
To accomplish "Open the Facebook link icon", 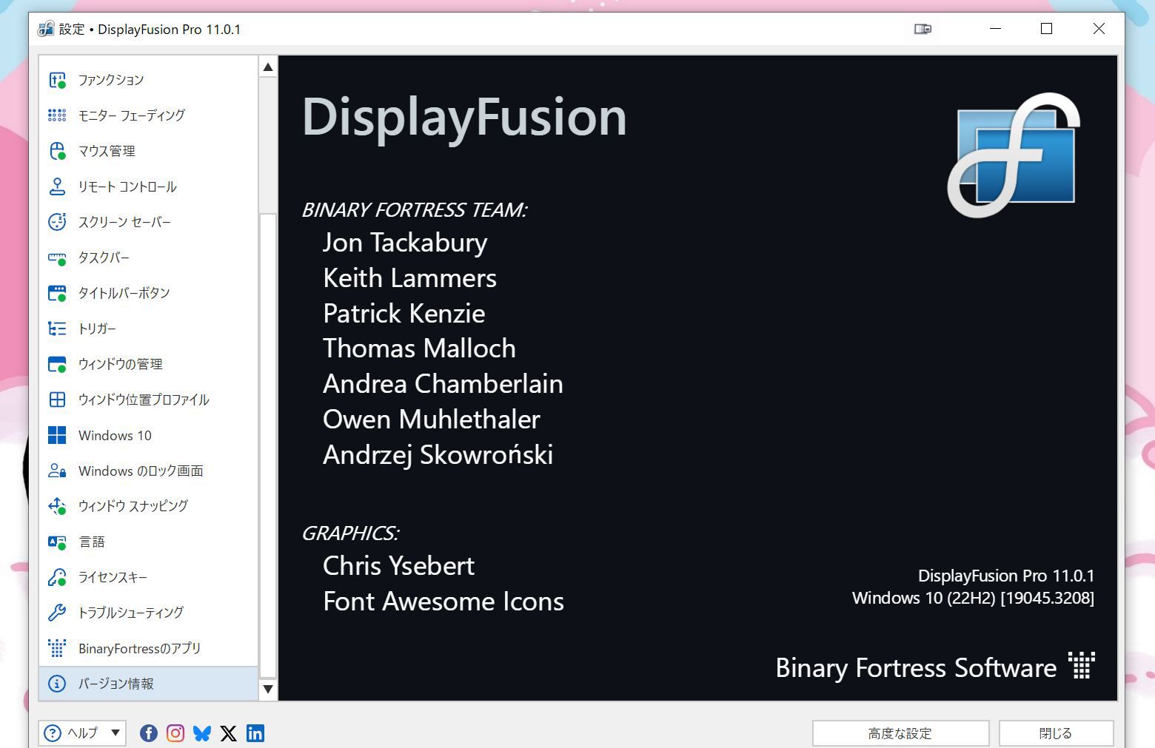I will (149, 733).
